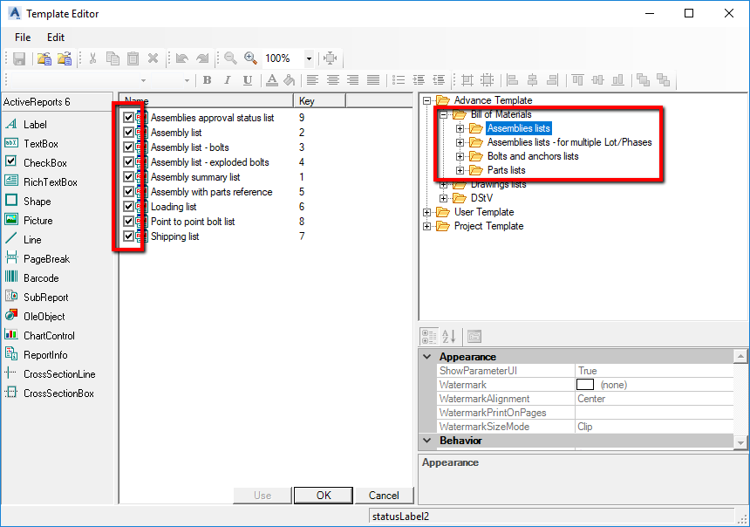Screen dimensions: 750x527
Task: Open the zoom percentage dropdown
Action: [x=310, y=58]
